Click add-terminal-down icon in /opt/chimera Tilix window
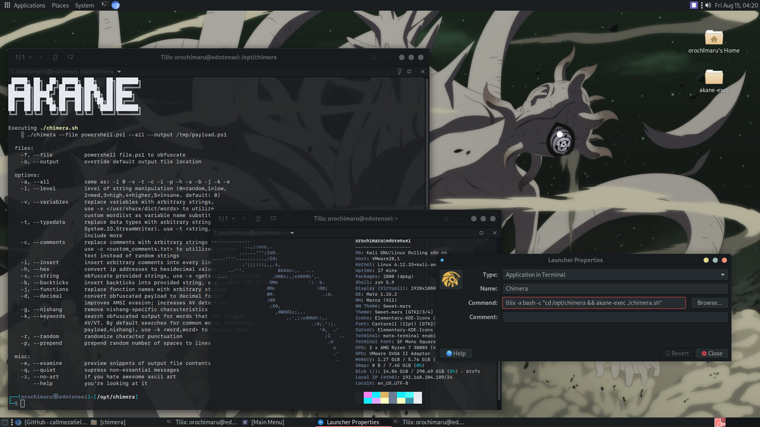This screenshot has height=427, width=760. (70, 58)
